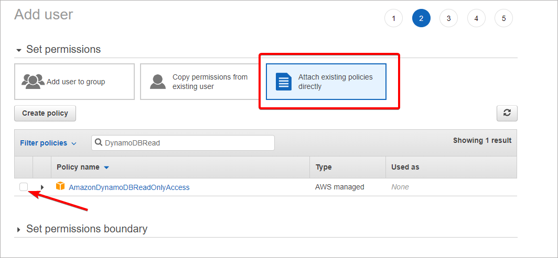Click the document icon for attach policies

pyautogui.click(x=284, y=82)
